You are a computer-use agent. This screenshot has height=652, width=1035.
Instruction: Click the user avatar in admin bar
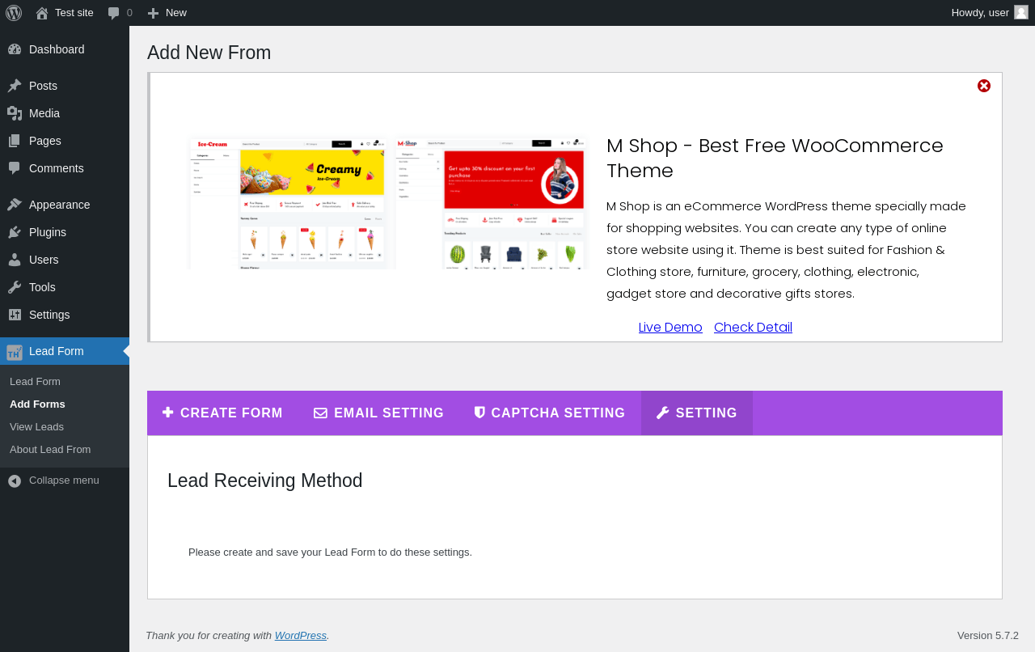[1021, 12]
